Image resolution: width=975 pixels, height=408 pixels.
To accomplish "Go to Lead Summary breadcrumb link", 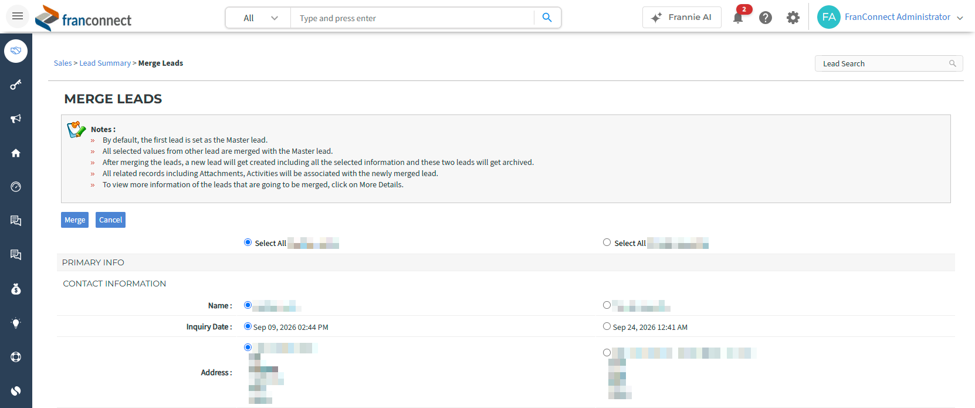I will click(105, 63).
